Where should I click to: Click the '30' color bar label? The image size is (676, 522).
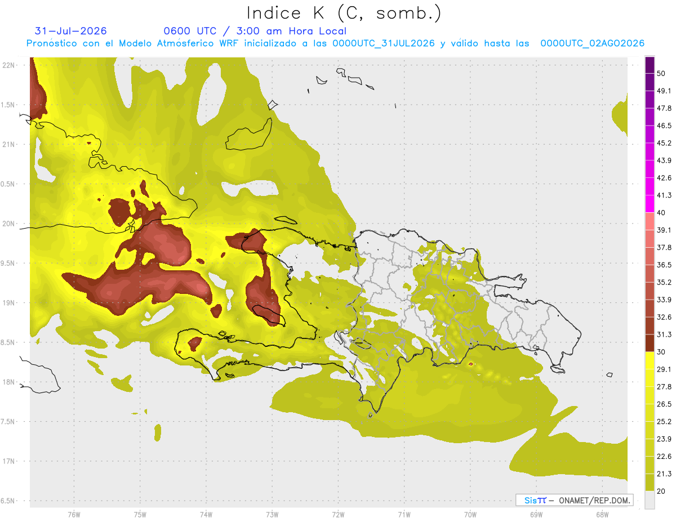coord(662,352)
